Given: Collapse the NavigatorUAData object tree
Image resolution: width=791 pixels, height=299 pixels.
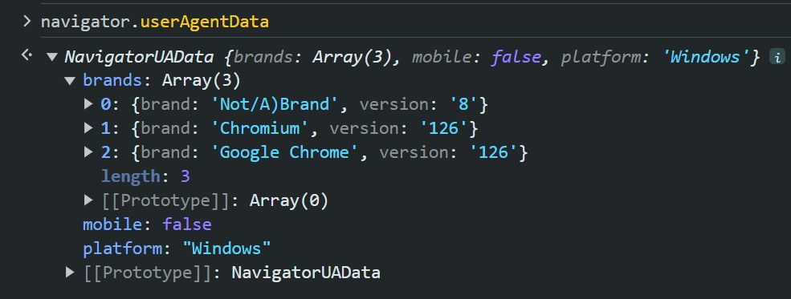Looking at the screenshot, I should coord(52,57).
